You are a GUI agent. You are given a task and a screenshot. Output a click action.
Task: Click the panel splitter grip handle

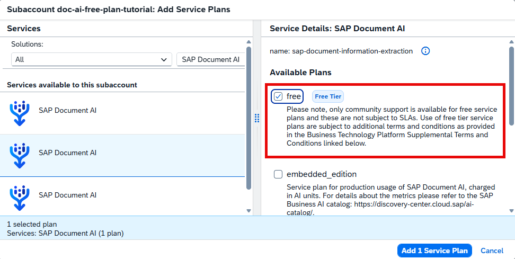[257, 118]
